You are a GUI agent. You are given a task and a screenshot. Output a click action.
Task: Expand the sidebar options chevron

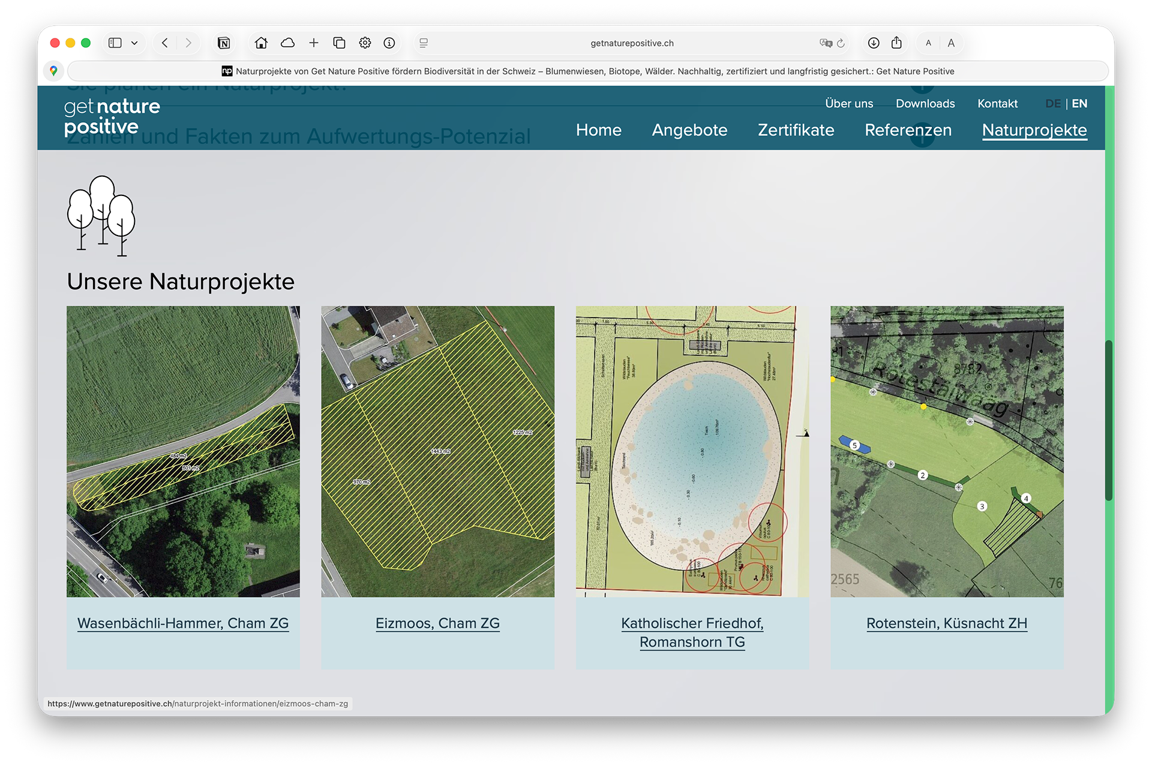click(134, 43)
